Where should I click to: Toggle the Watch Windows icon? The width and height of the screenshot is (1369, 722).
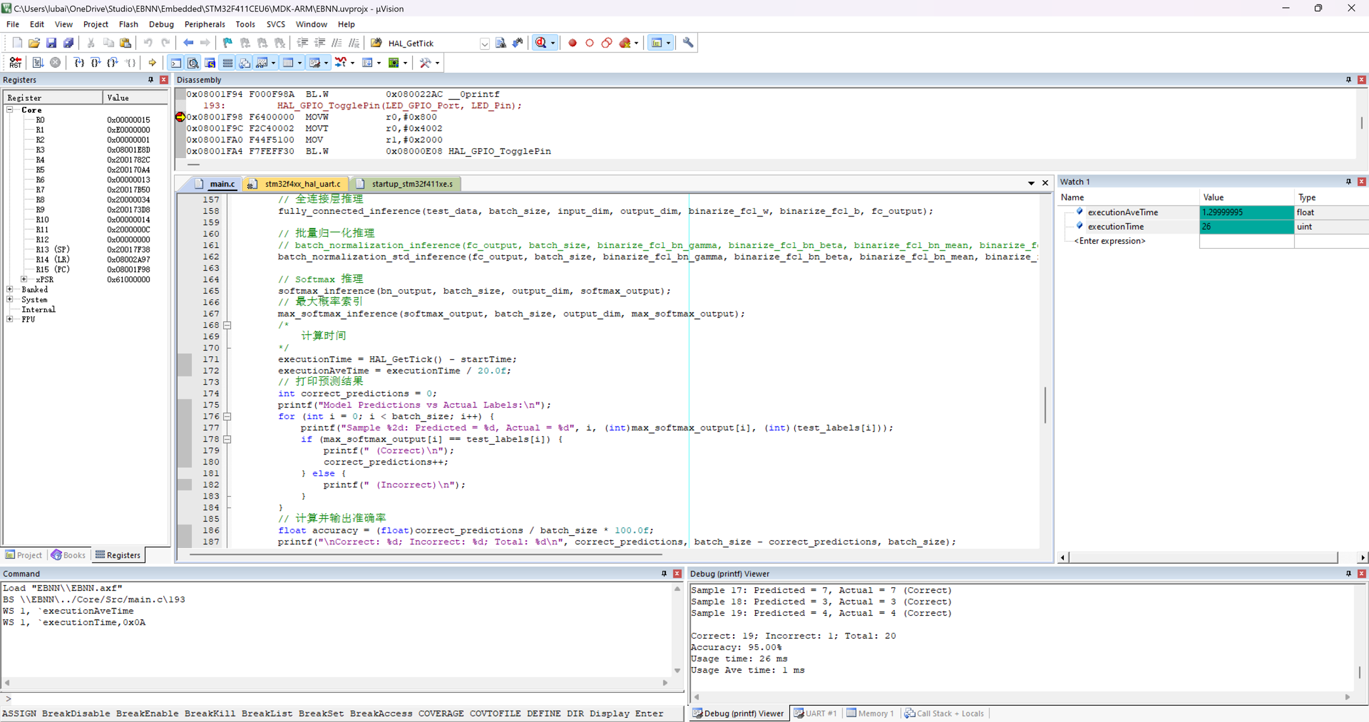pos(261,63)
